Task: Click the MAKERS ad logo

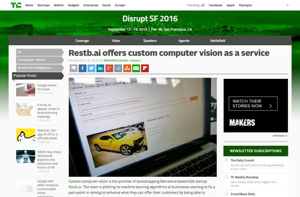Action: (x=242, y=122)
